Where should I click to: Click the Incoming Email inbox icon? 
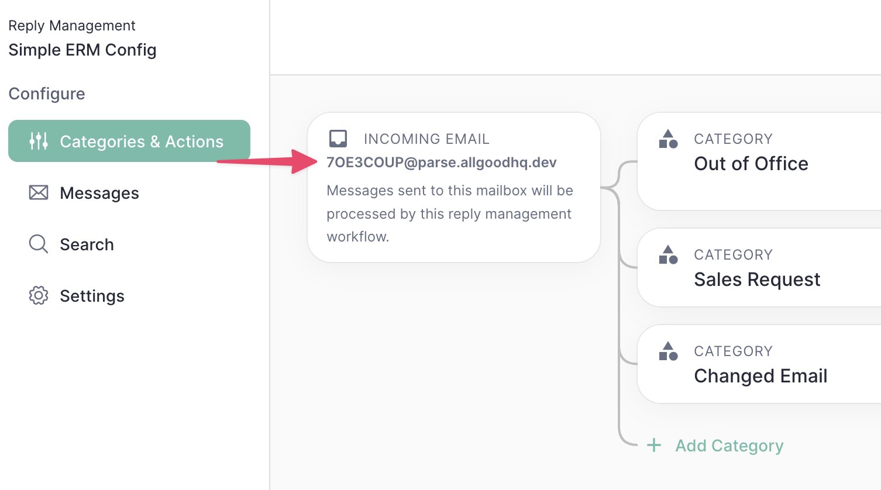[338, 139]
